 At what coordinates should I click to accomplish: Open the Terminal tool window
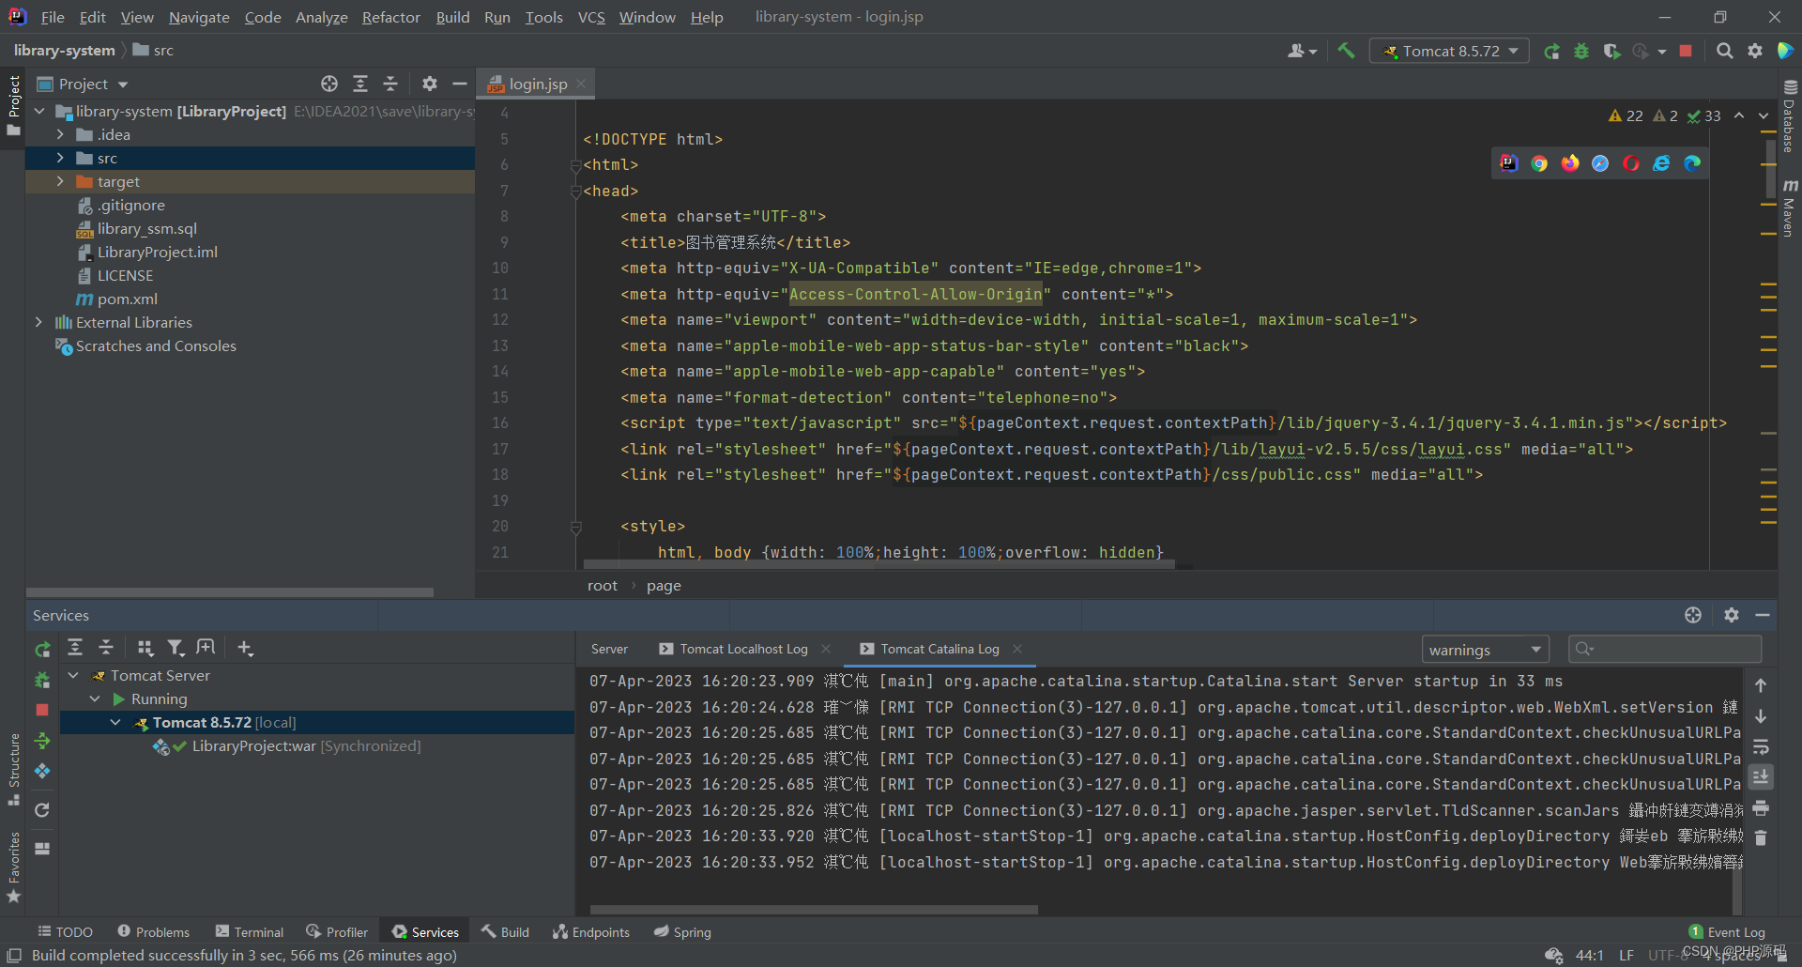pyautogui.click(x=250, y=932)
